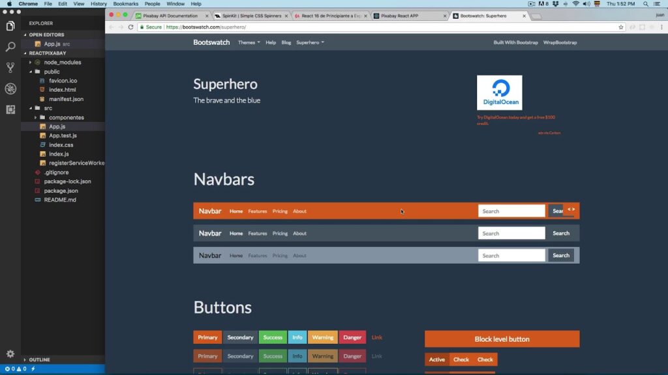Open index.css in the file tree

coord(61,145)
